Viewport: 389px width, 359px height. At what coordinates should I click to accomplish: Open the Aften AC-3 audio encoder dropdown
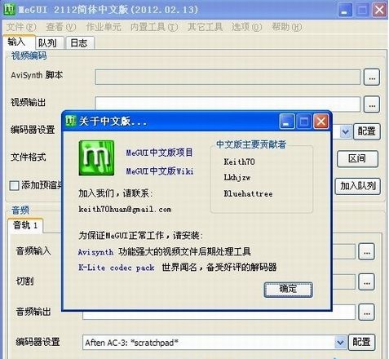pyautogui.click(x=340, y=343)
